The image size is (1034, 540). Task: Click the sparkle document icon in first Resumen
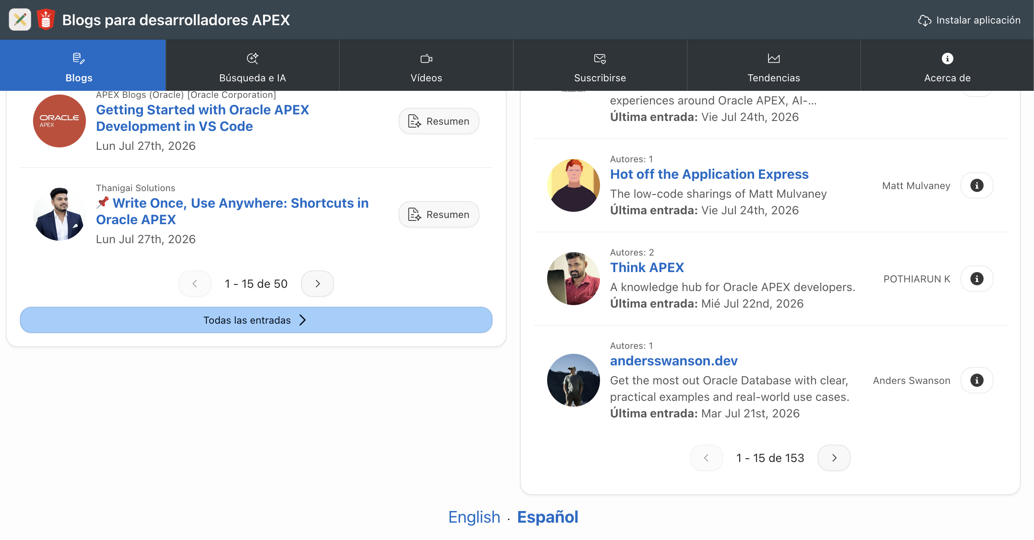click(x=415, y=121)
